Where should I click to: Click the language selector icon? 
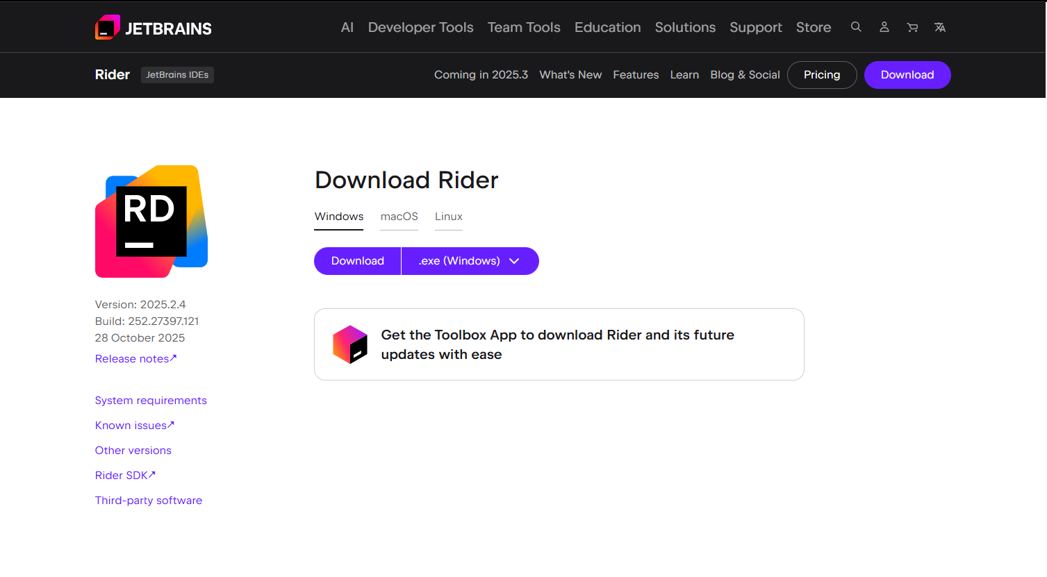pyautogui.click(x=940, y=27)
